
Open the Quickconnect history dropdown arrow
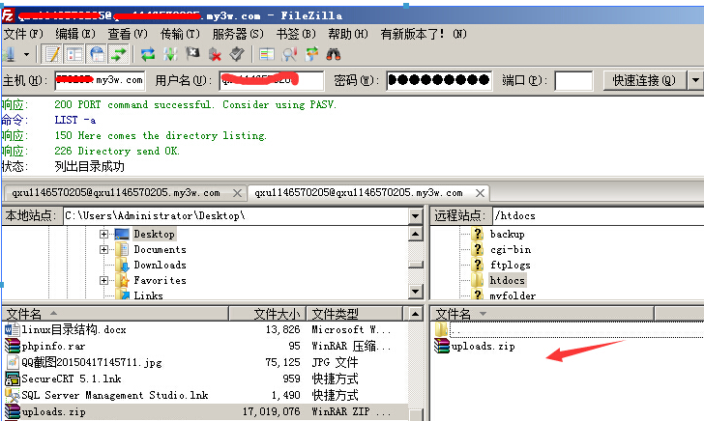click(695, 80)
